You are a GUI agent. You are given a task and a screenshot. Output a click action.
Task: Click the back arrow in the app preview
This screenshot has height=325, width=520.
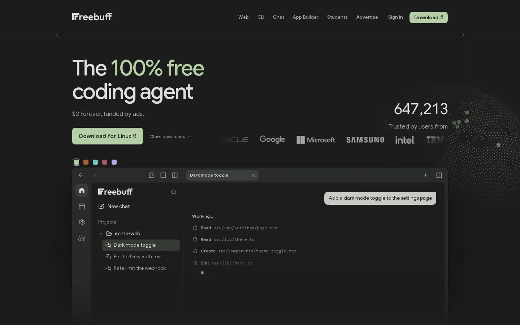[x=81, y=175]
